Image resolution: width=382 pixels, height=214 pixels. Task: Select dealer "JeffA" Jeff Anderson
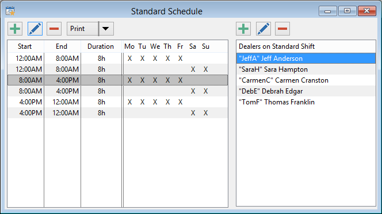tap(305, 59)
